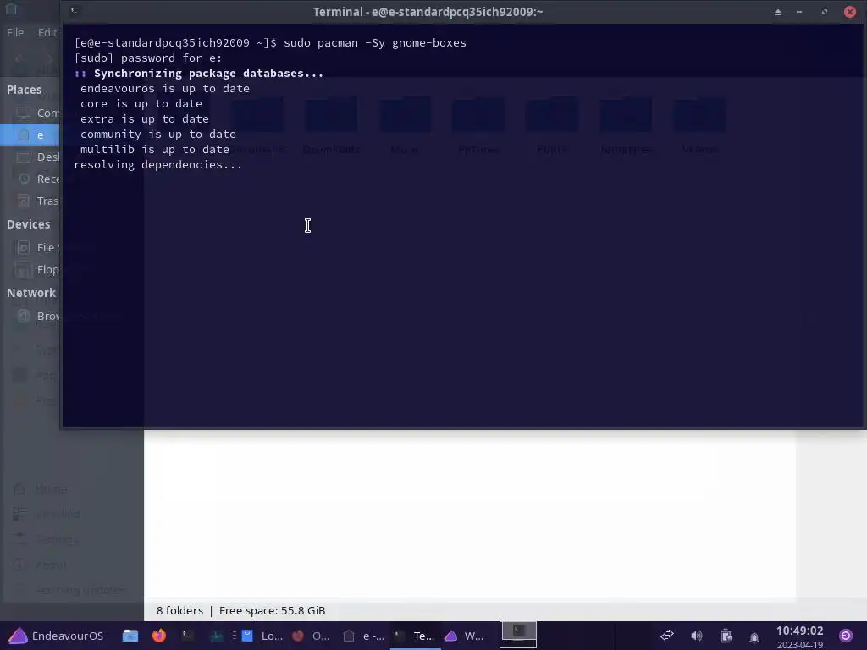The width and height of the screenshot is (867, 650).
Task: Click 'endeavouros is up to date' line
Action: (x=165, y=88)
